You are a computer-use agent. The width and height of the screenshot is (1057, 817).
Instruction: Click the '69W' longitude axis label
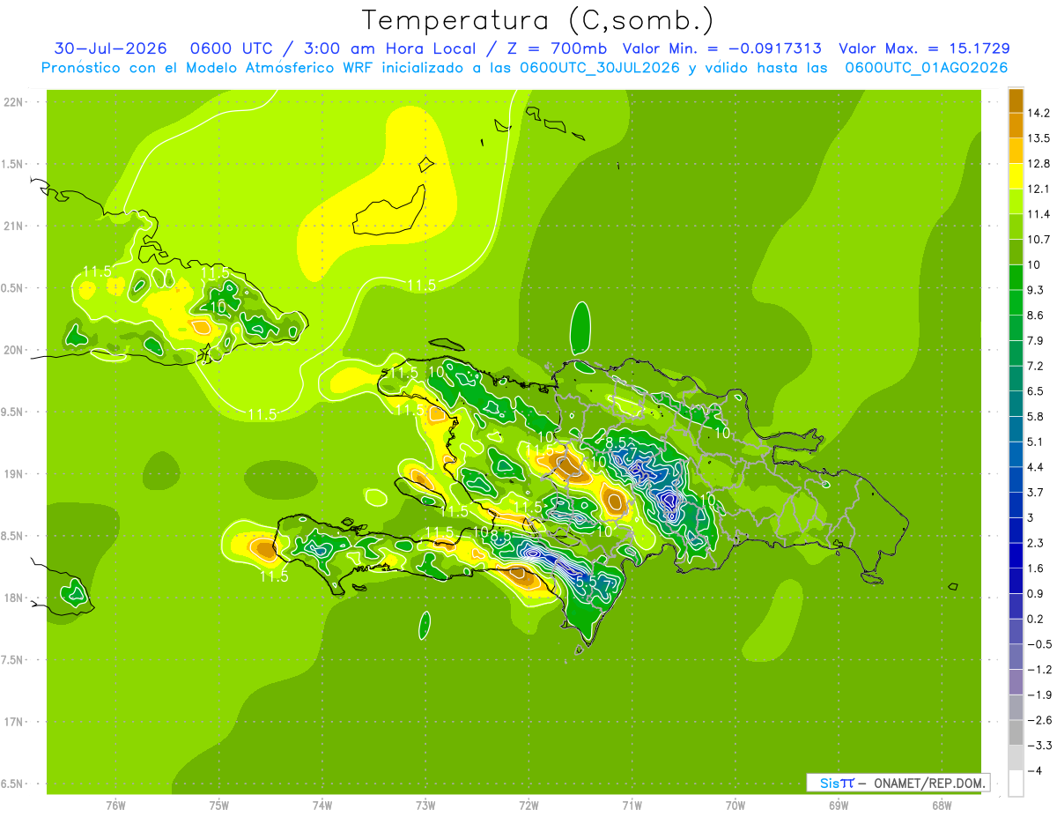click(839, 805)
